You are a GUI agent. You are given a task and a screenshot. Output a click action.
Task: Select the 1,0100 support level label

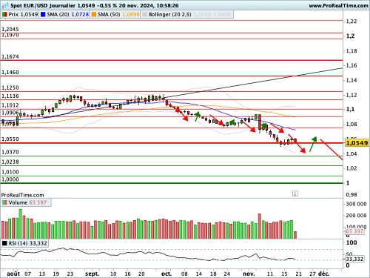click(10, 172)
